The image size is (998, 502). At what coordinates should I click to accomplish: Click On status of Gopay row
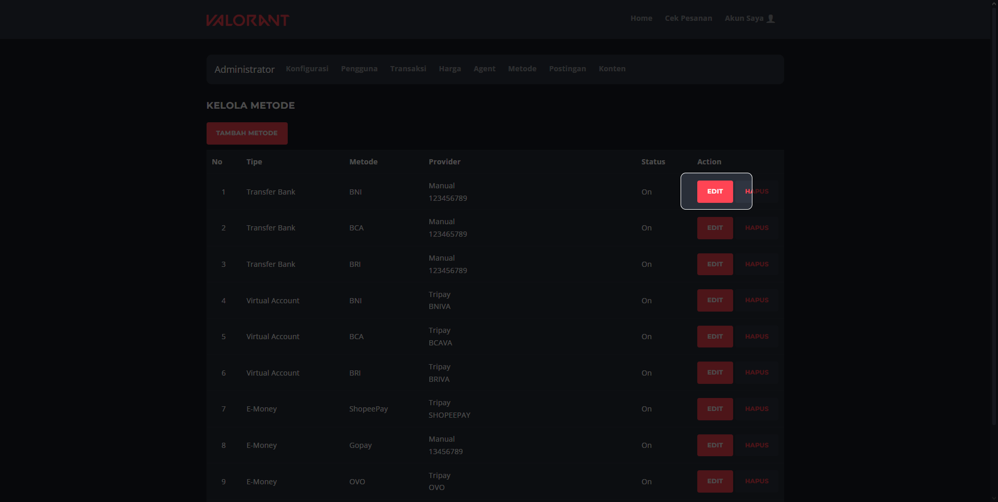[x=646, y=445]
